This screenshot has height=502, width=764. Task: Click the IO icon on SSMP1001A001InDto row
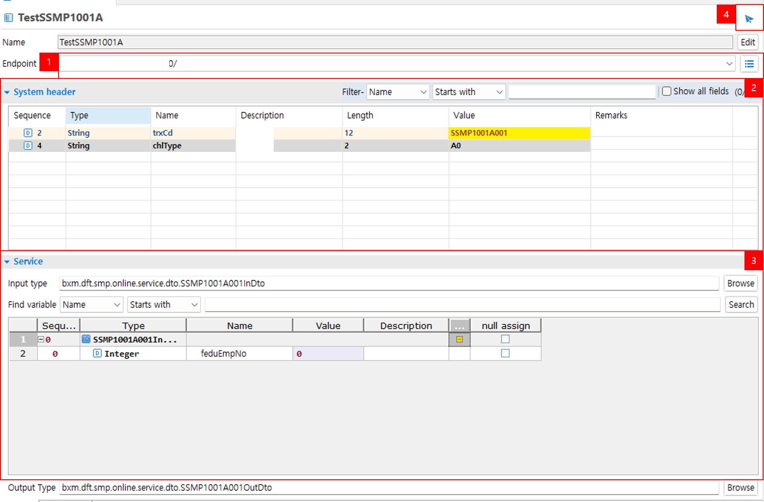click(86, 339)
